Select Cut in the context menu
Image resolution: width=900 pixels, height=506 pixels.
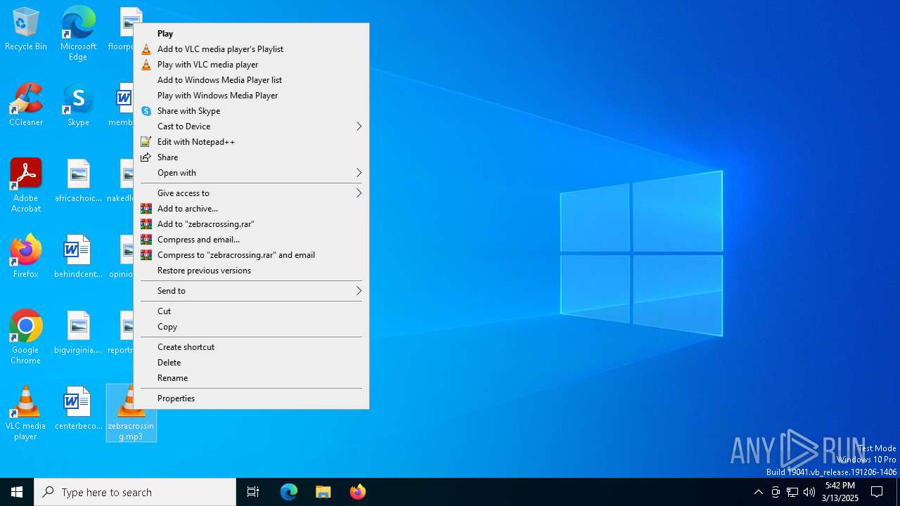[251, 311]
